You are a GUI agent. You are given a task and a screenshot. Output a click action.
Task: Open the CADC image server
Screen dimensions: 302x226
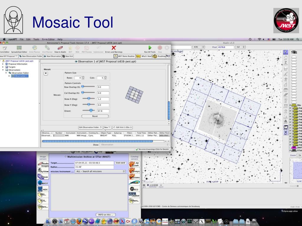43,189
